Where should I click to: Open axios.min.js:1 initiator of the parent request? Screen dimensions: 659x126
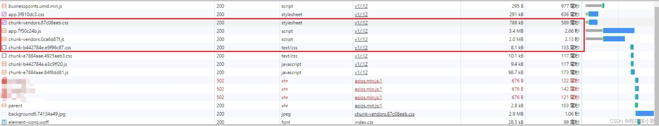[x=368, y=105]
